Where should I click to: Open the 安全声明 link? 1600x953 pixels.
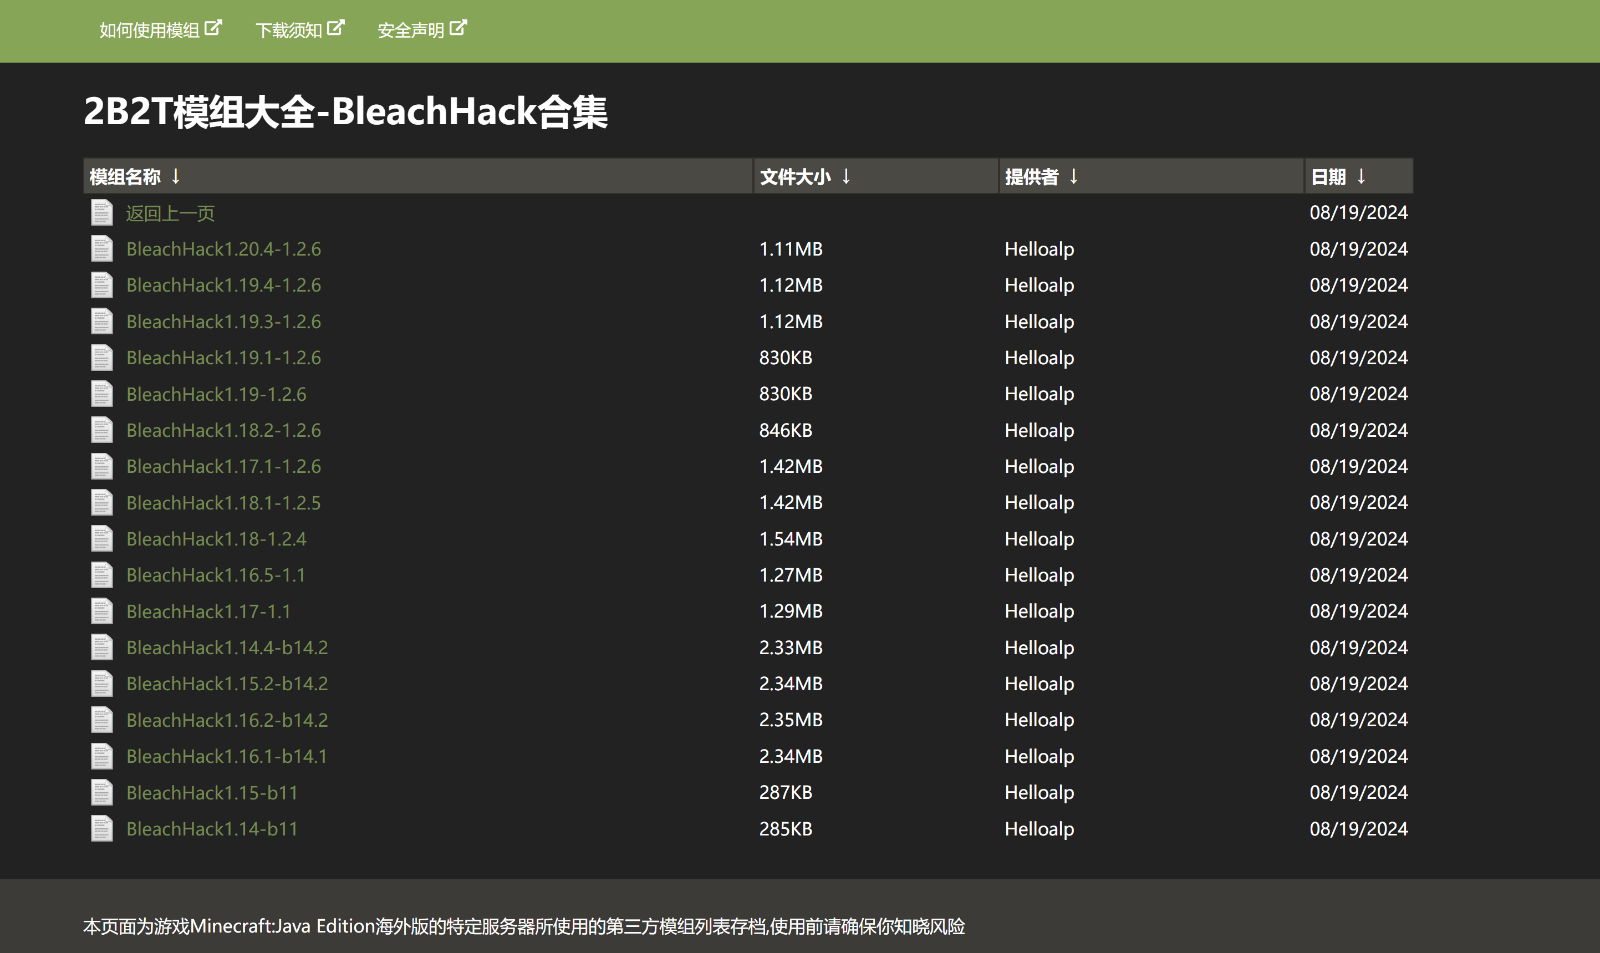tap(422, 30)
